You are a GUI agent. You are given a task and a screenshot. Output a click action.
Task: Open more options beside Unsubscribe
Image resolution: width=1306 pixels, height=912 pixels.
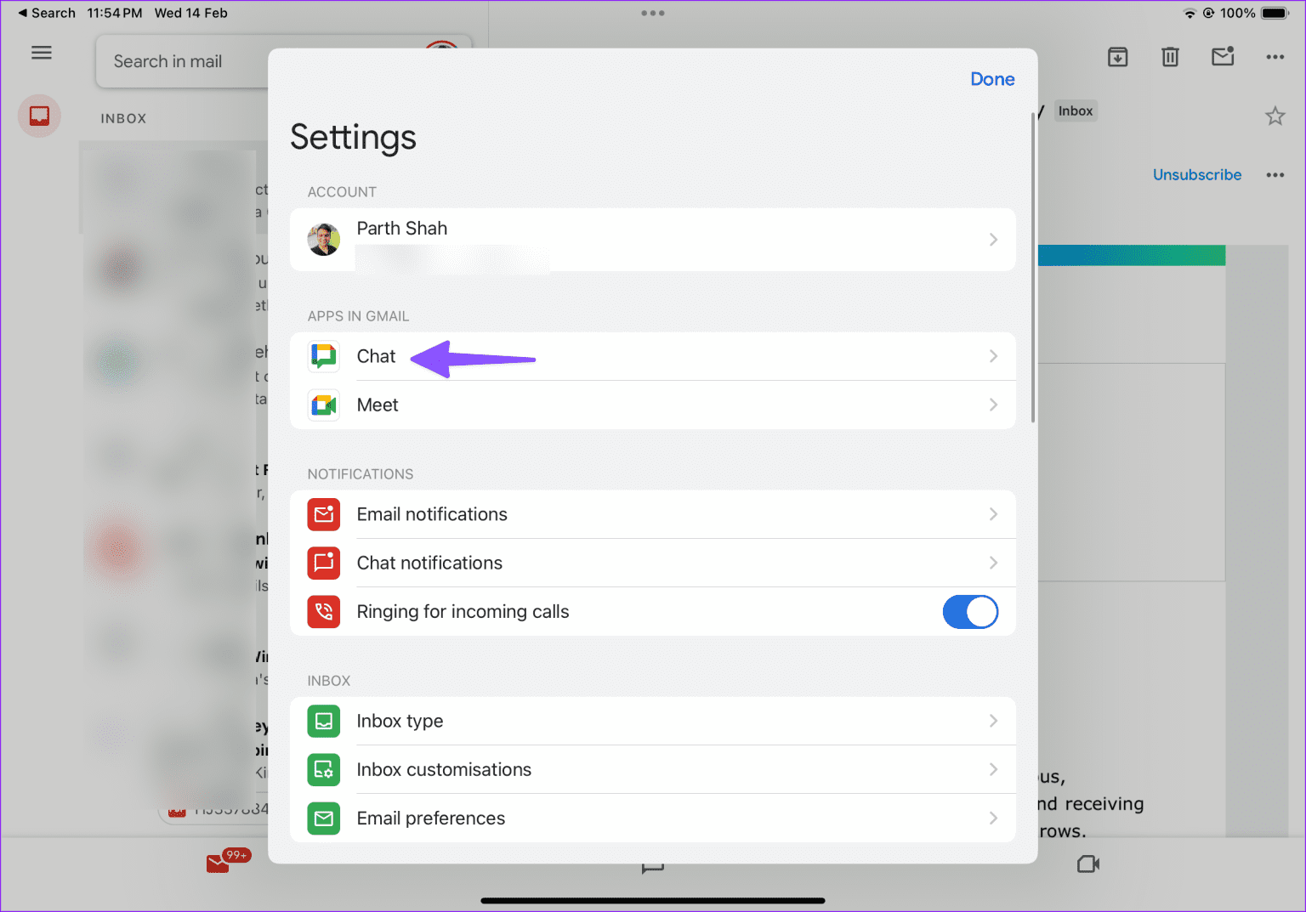coord(1275,175)
